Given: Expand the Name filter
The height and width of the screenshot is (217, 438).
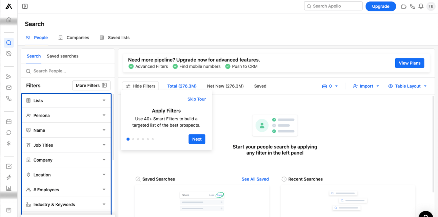Looking at the screenshot, I should click(x=66, y=130).
